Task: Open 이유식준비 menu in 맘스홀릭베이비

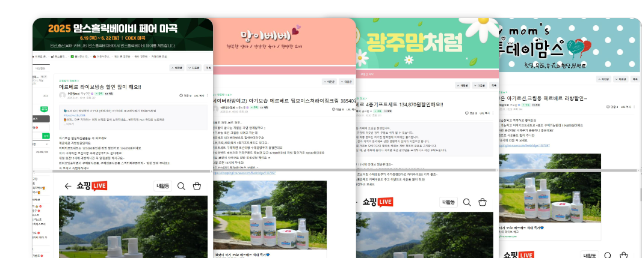Action: point(100,57)
